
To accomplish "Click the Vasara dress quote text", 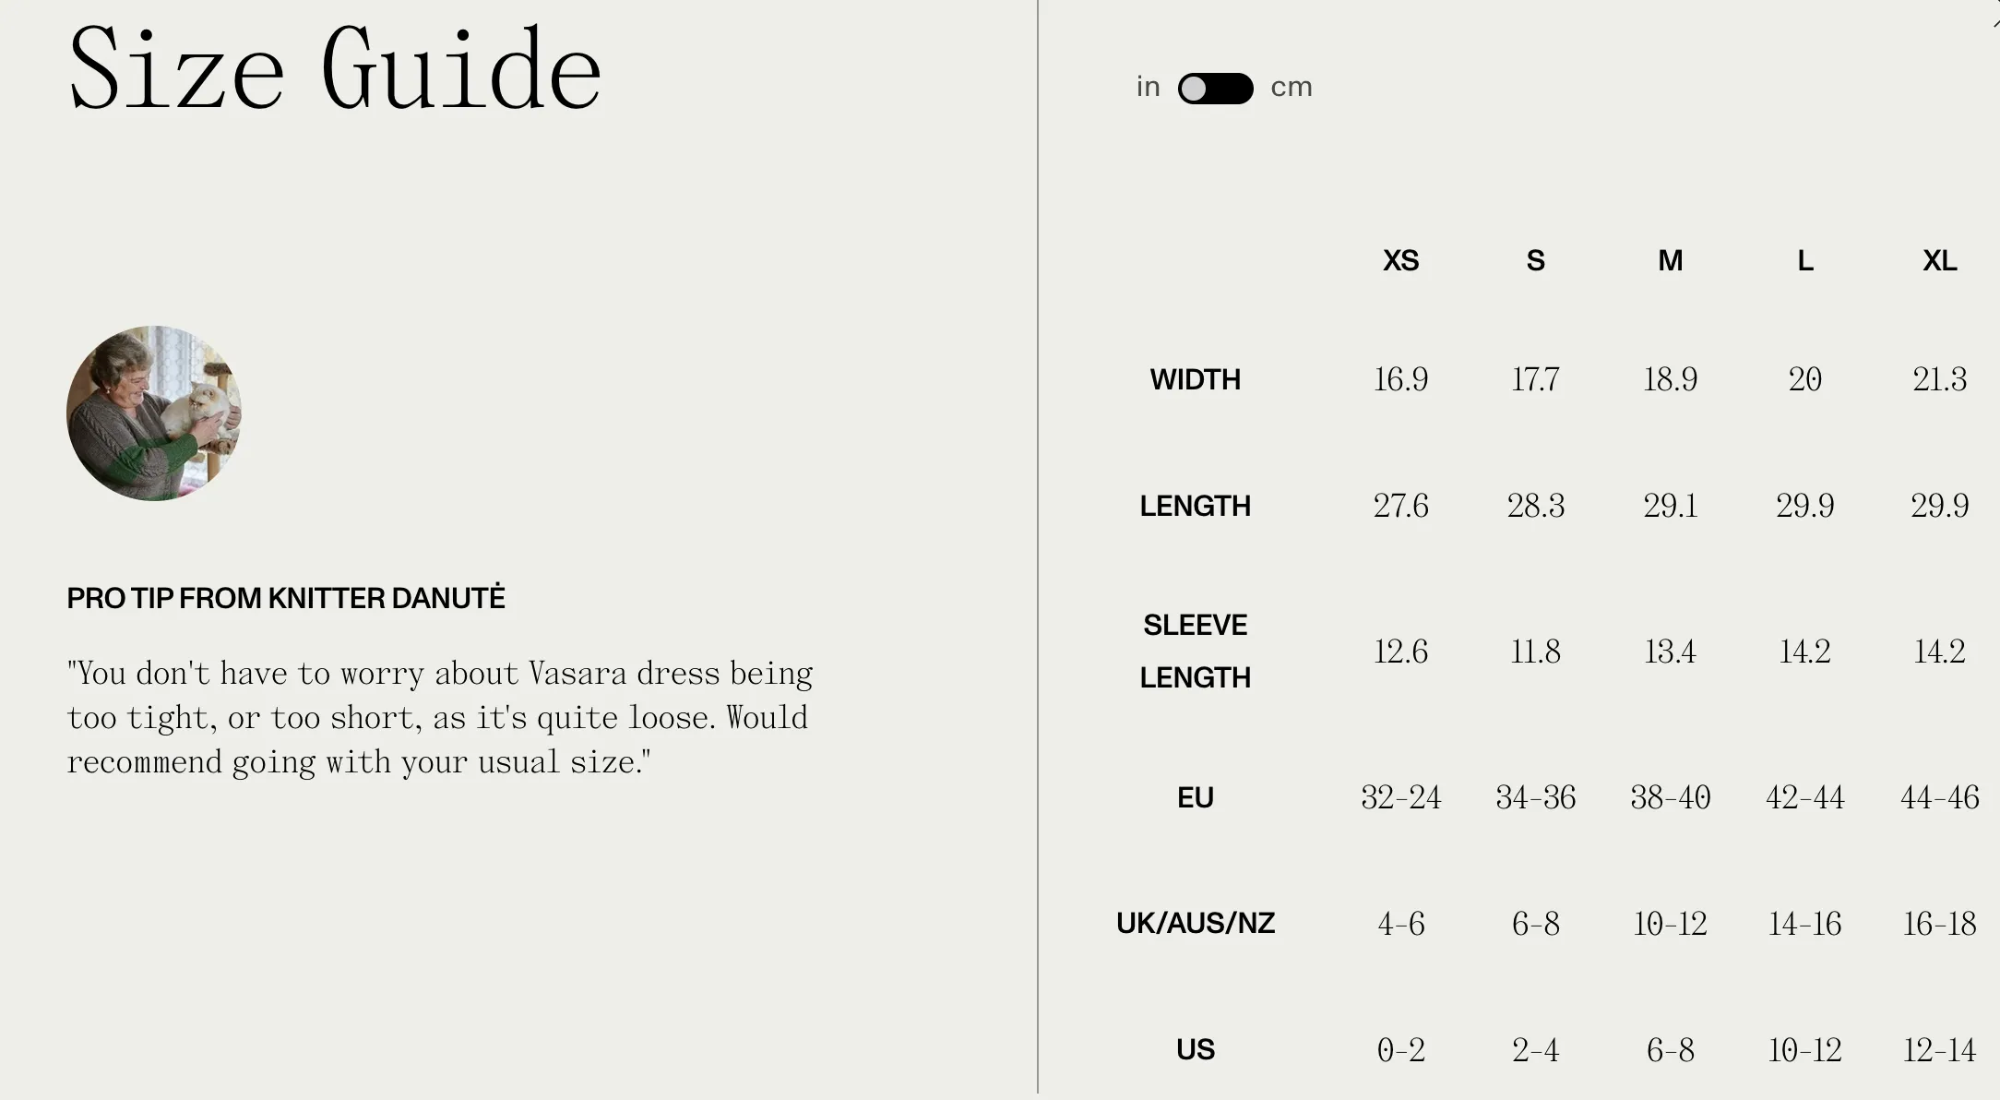I will [440, 718].
